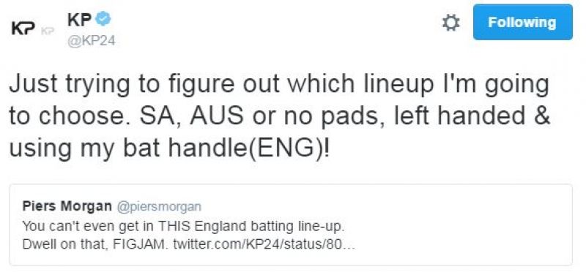Open Piers Morgan's name in quoted tweet
The image size is (586, 272).
67,206
